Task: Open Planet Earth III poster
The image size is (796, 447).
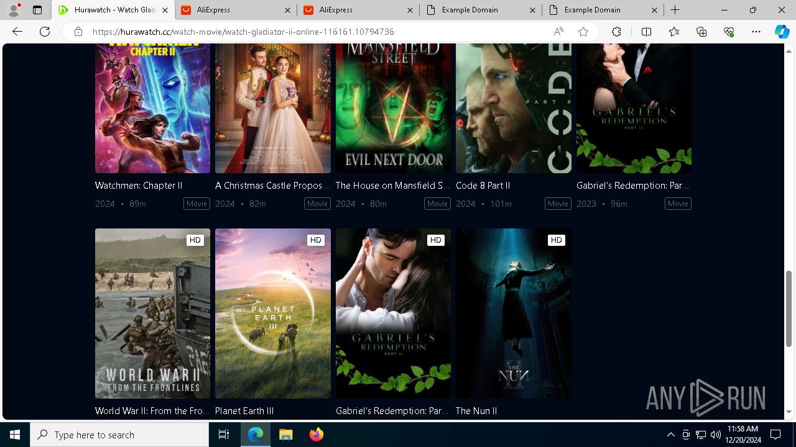Action: [x=273, y=314]
